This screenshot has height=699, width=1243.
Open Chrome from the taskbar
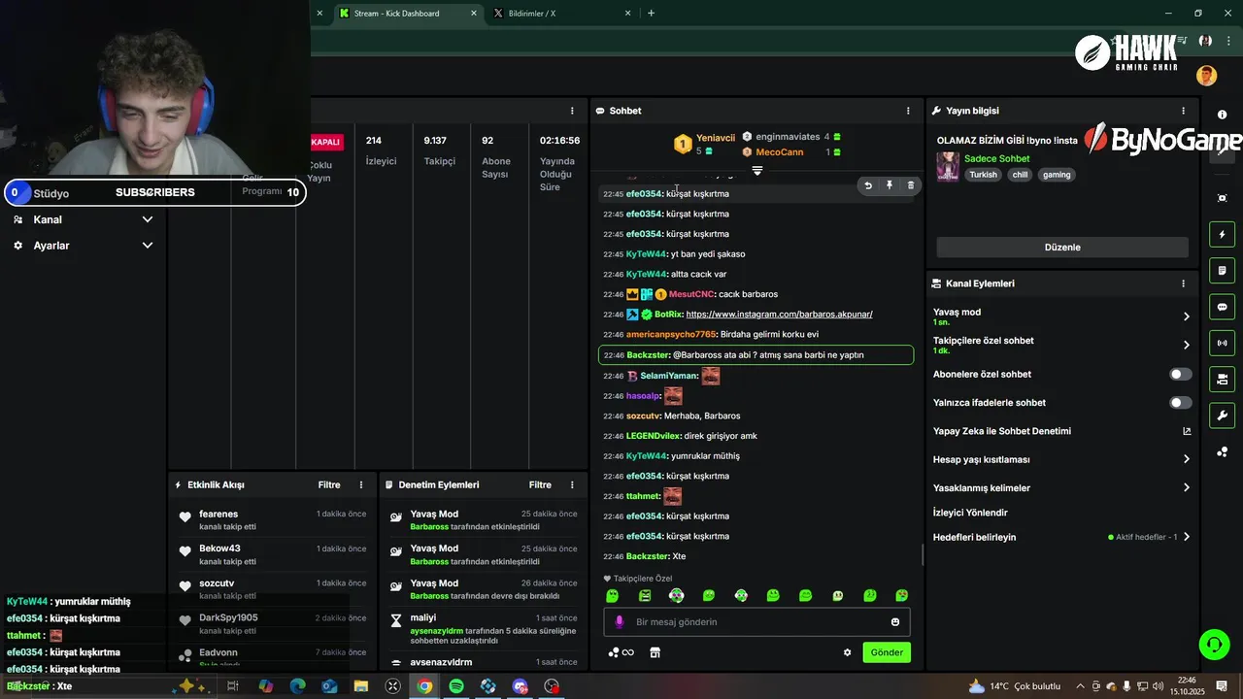pyautogui.click(x=424, y=686)
